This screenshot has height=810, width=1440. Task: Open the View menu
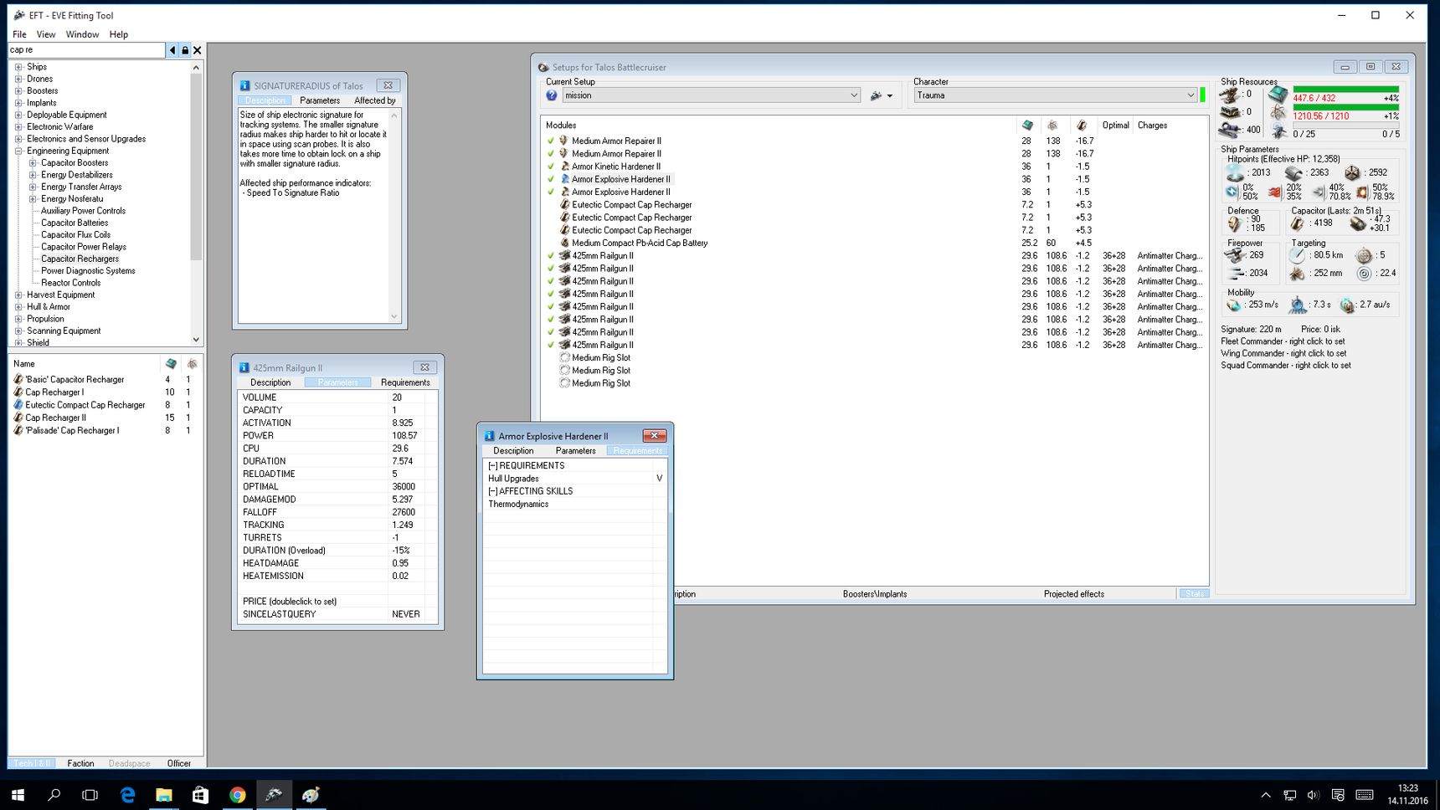46,34
